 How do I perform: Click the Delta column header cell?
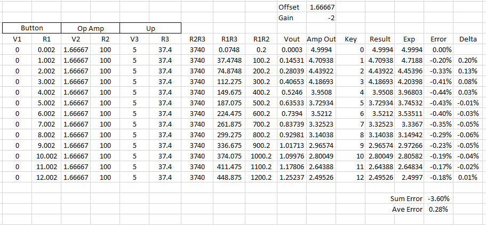pyautogui.click(x=468, y=39)
